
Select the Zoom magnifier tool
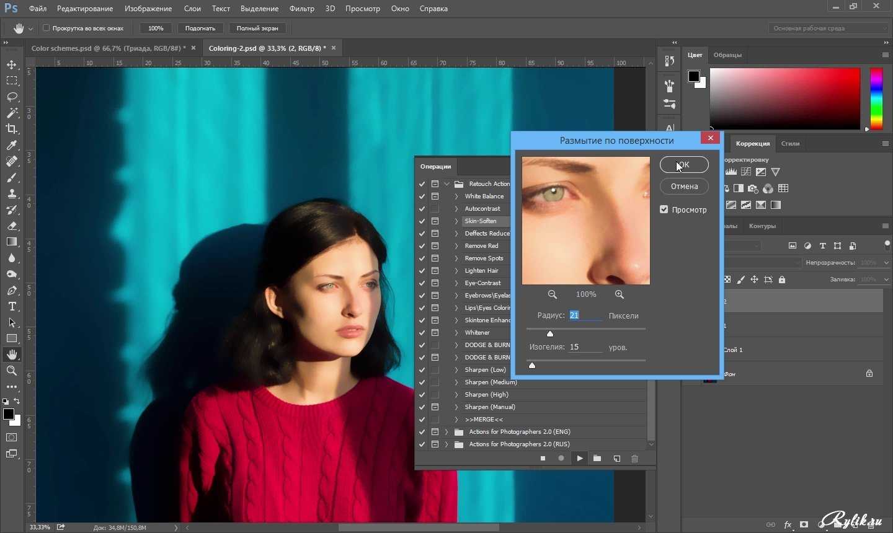[12, 371]
